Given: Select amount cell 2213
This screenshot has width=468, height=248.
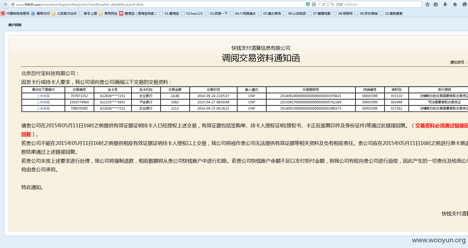Looking at the screenshot, I should pyautogui.click(x=175, y=108).
